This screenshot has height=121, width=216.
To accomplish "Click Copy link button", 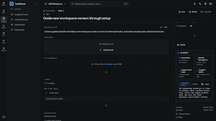I will [x=206, y=12].
